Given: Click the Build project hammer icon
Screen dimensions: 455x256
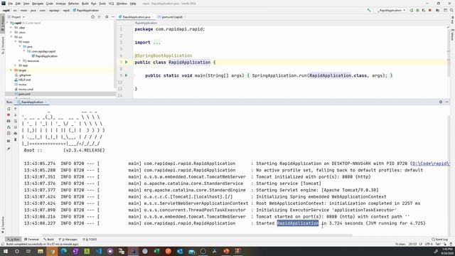Looking at the screenshot, I should pos(369,10).
